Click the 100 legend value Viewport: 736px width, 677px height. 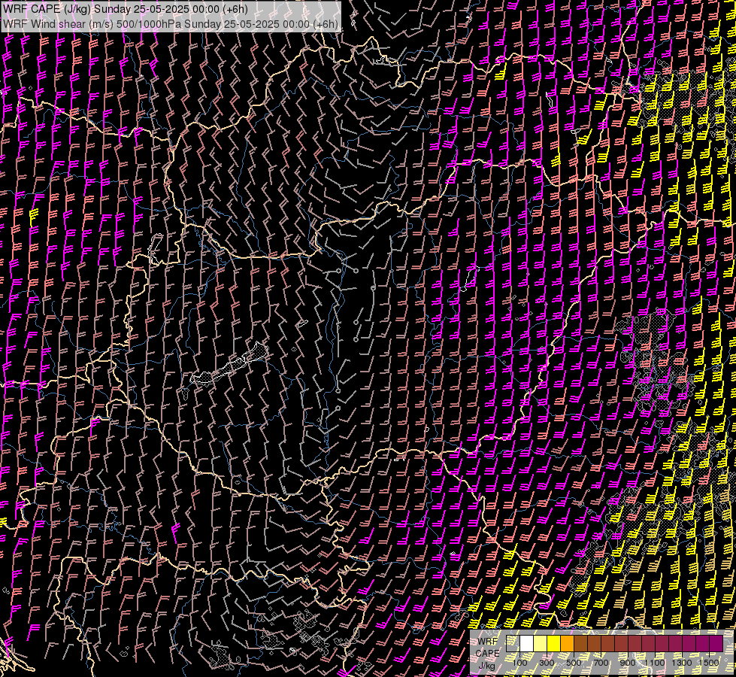519,663
